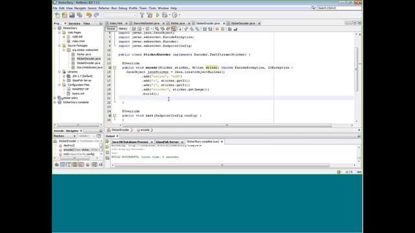
Task: Toggle Show Inherited Members in Navigator
Action: [x=56, y=164]
